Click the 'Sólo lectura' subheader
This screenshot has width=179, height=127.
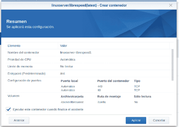click(143, 97)
